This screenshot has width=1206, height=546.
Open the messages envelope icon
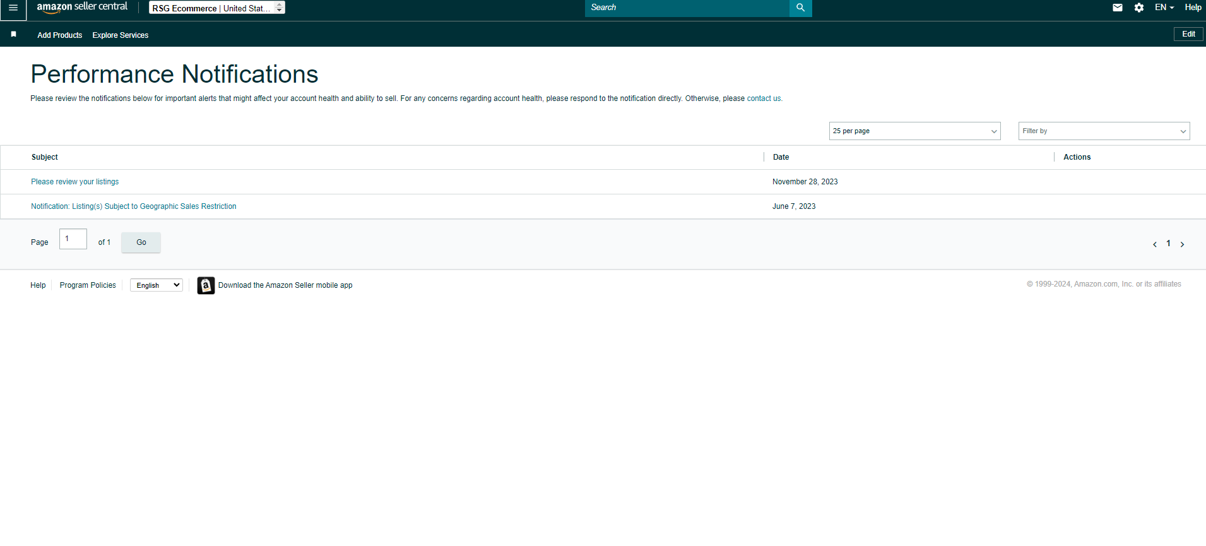pos(1117,8)
